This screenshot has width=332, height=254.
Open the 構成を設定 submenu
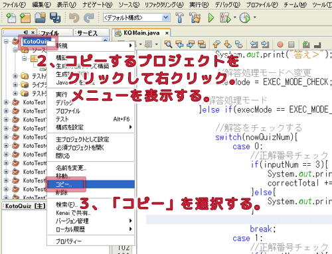coord(91,127)
